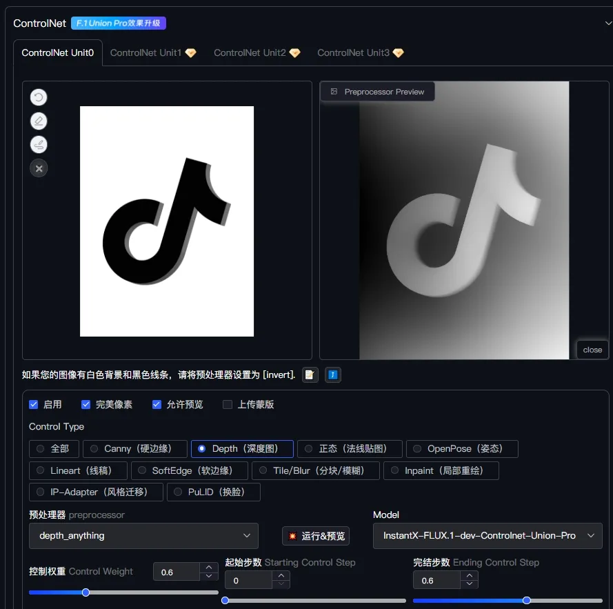Viewport: 613px width, 609px height.
Task: Click the diamond icon on ControlNet Unit3
Action: (x=398, y=53)
